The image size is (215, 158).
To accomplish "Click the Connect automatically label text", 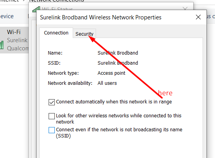I will coord(114,102).
